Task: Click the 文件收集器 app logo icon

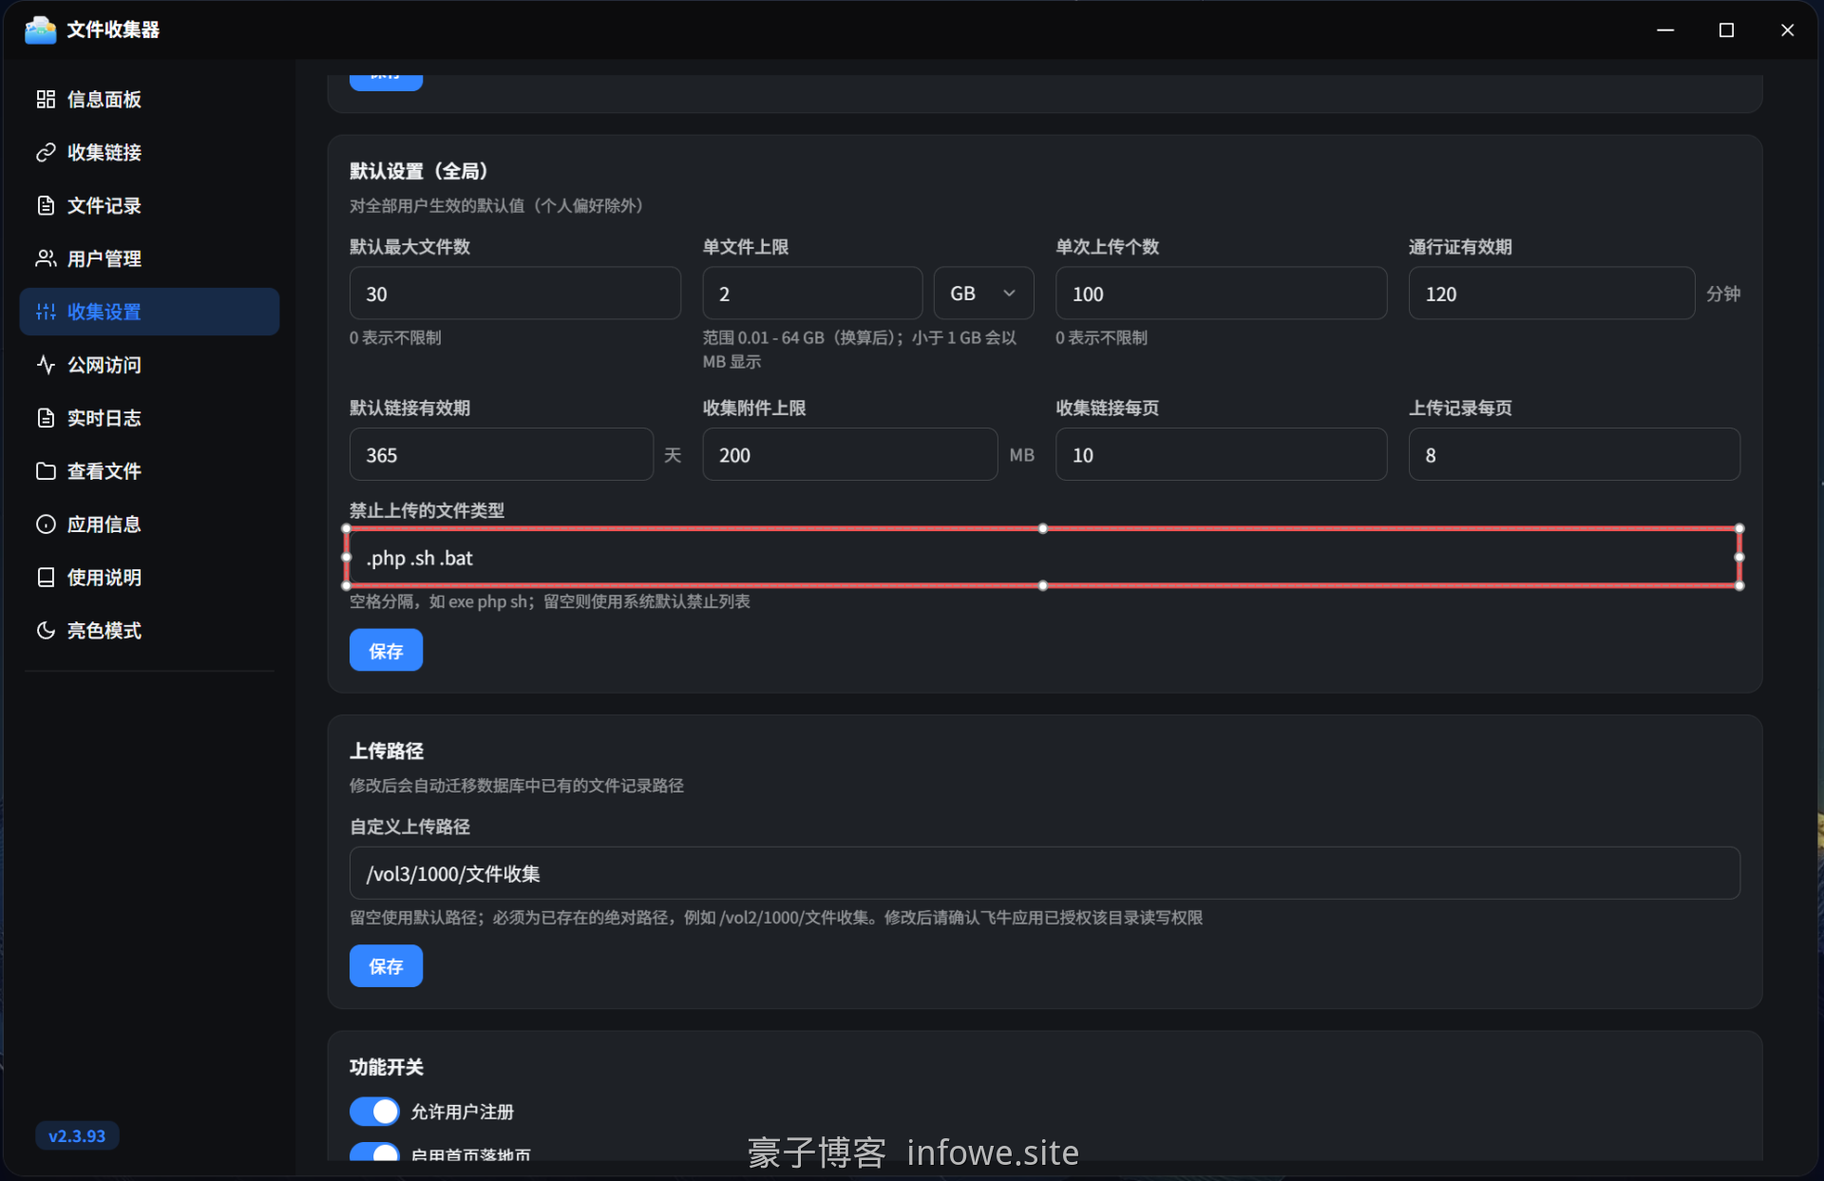Action: [x=40, y=29]
